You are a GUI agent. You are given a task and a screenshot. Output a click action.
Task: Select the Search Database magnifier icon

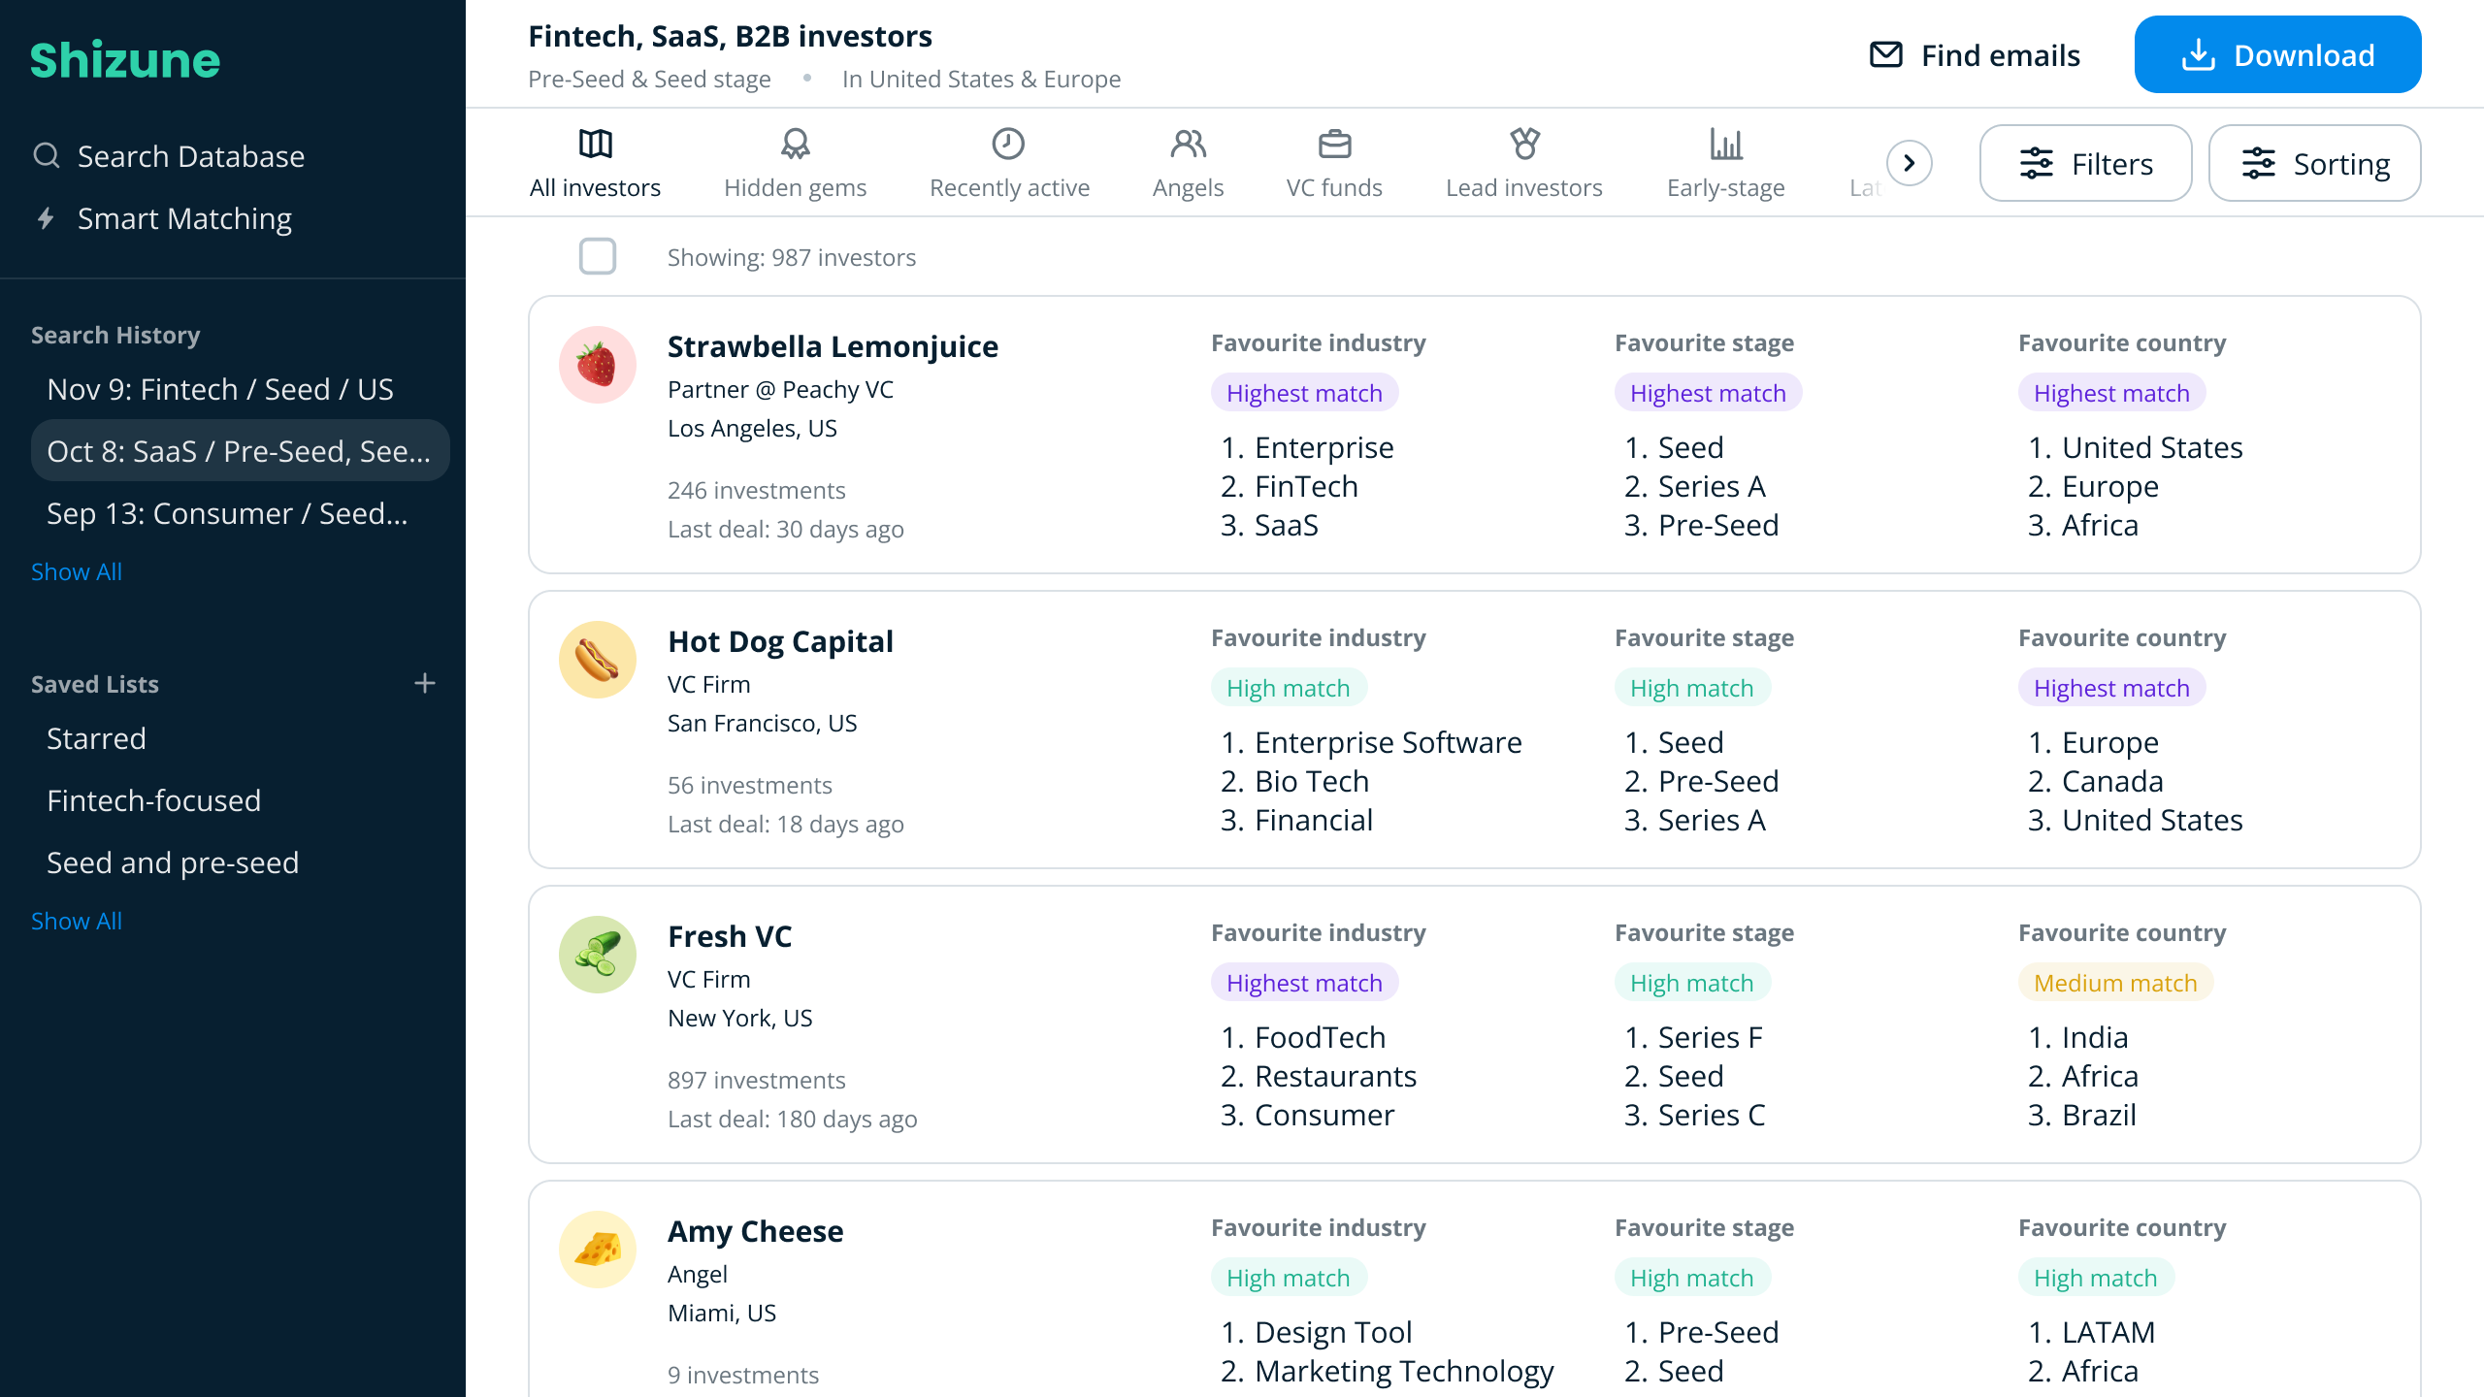pyautogui.click(x=46, y=155)
